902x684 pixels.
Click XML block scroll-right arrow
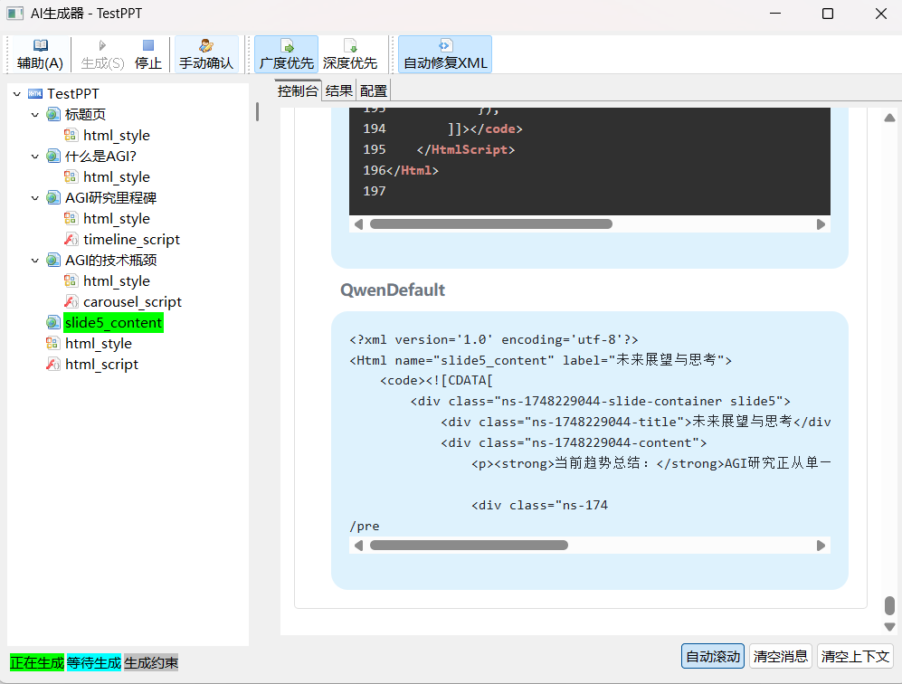[821, 546]
